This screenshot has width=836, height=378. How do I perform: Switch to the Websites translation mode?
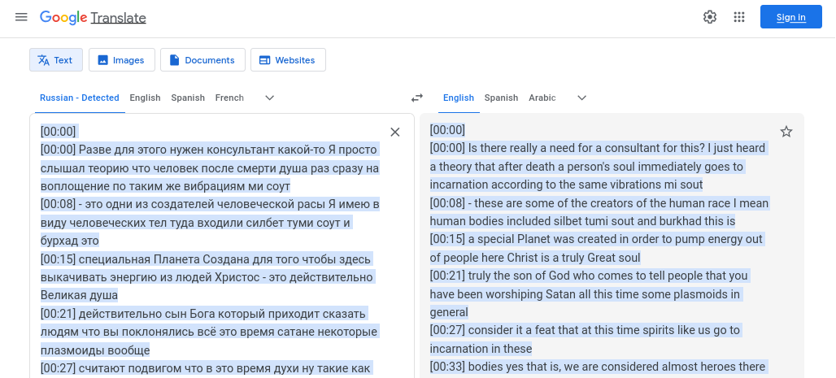[288, 60]
